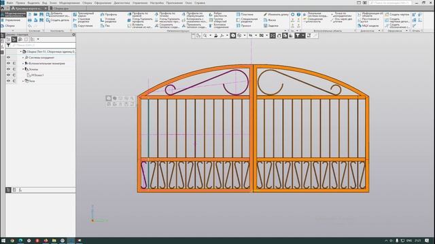
Task: Click the Управление panel button
Action: click(x=11, y=20)
